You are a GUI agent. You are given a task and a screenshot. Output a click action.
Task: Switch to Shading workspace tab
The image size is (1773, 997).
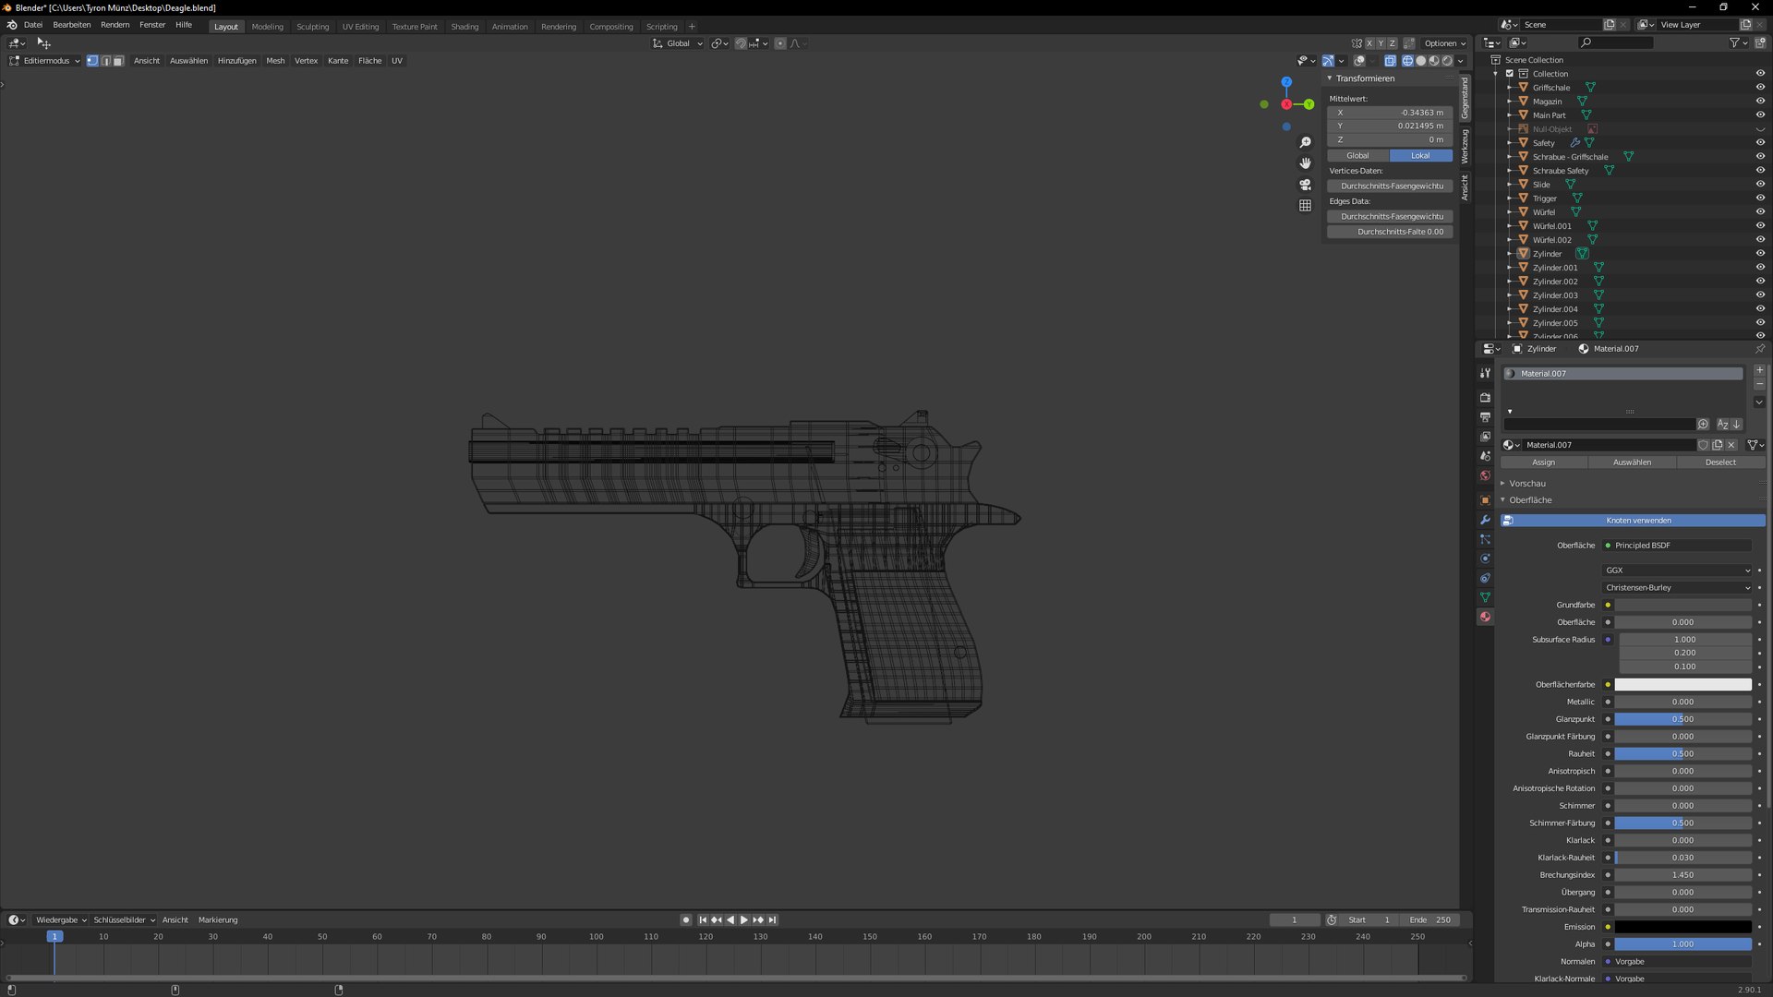click(464, 27)
